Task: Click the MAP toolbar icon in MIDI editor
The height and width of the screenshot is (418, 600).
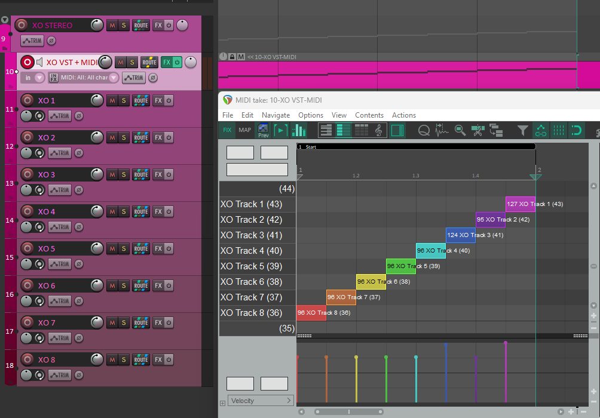Action: [x=245, y=130]
